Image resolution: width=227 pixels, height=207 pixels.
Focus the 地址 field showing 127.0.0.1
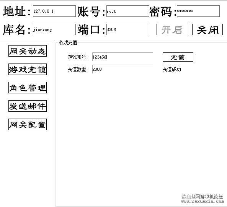pos(54,11)
